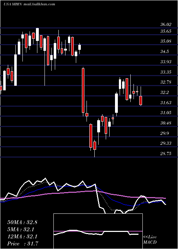Viewport: 178px width, 249px height.
Task: Click the 36.02 price axis label
Action: (166, 25)
